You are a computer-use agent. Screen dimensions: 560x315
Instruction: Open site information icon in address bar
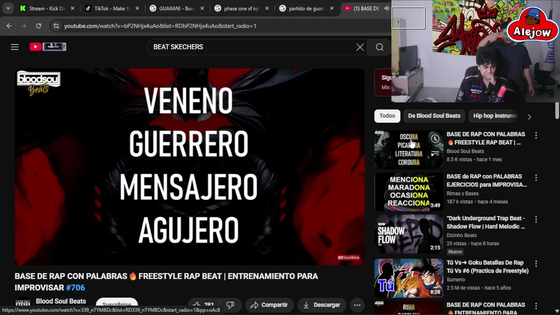[56, 26]
